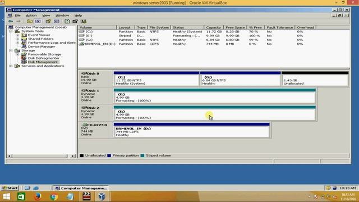Click the Disk Defragmenter tree icon
Image resolution: width=359 pixels, height=202 pixels.
pyautogui.click(x=24, y=58)
